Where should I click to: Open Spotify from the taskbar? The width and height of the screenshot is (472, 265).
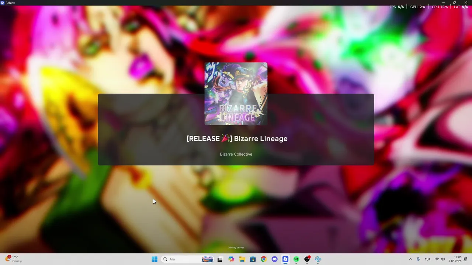296,259
